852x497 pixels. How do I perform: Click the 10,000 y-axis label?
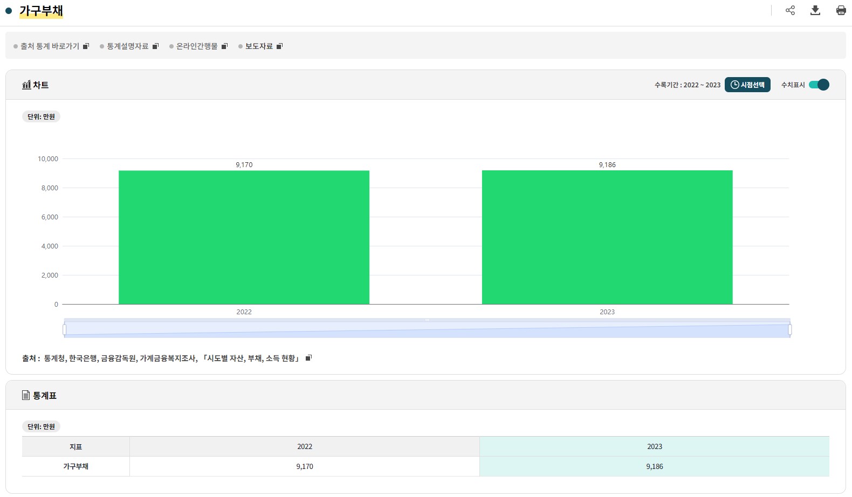48,159
